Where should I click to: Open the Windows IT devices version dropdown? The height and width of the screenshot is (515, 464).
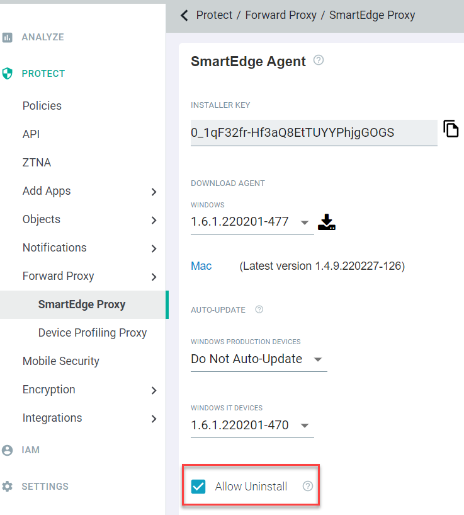click(305, 425)
